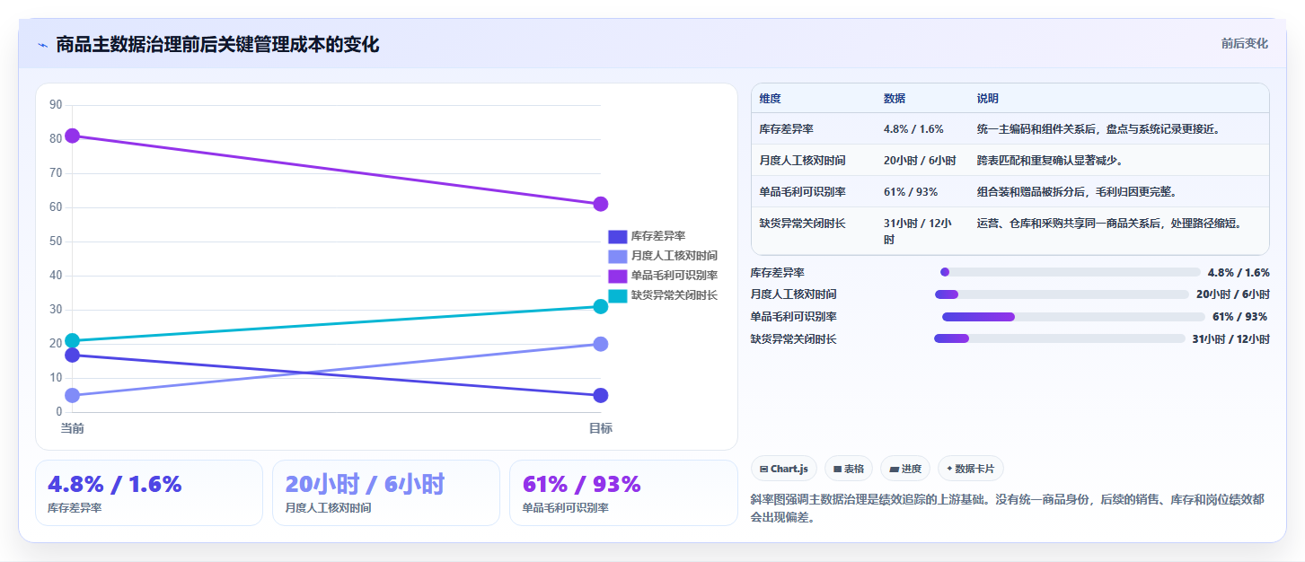Select the teal point at 当前 value 21
This screenshot has height=562, width=1305.
click(x=73, y=340)
